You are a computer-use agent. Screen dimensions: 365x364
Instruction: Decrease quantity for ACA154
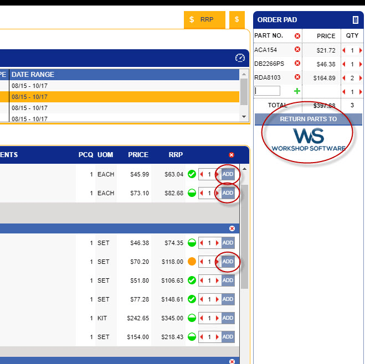(344, 50)
